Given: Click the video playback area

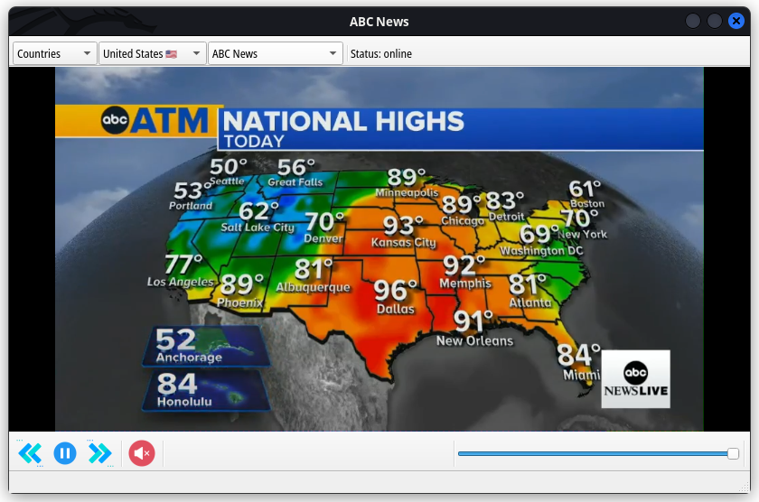Looking at the screenshot, I should [x=379, y=249].
